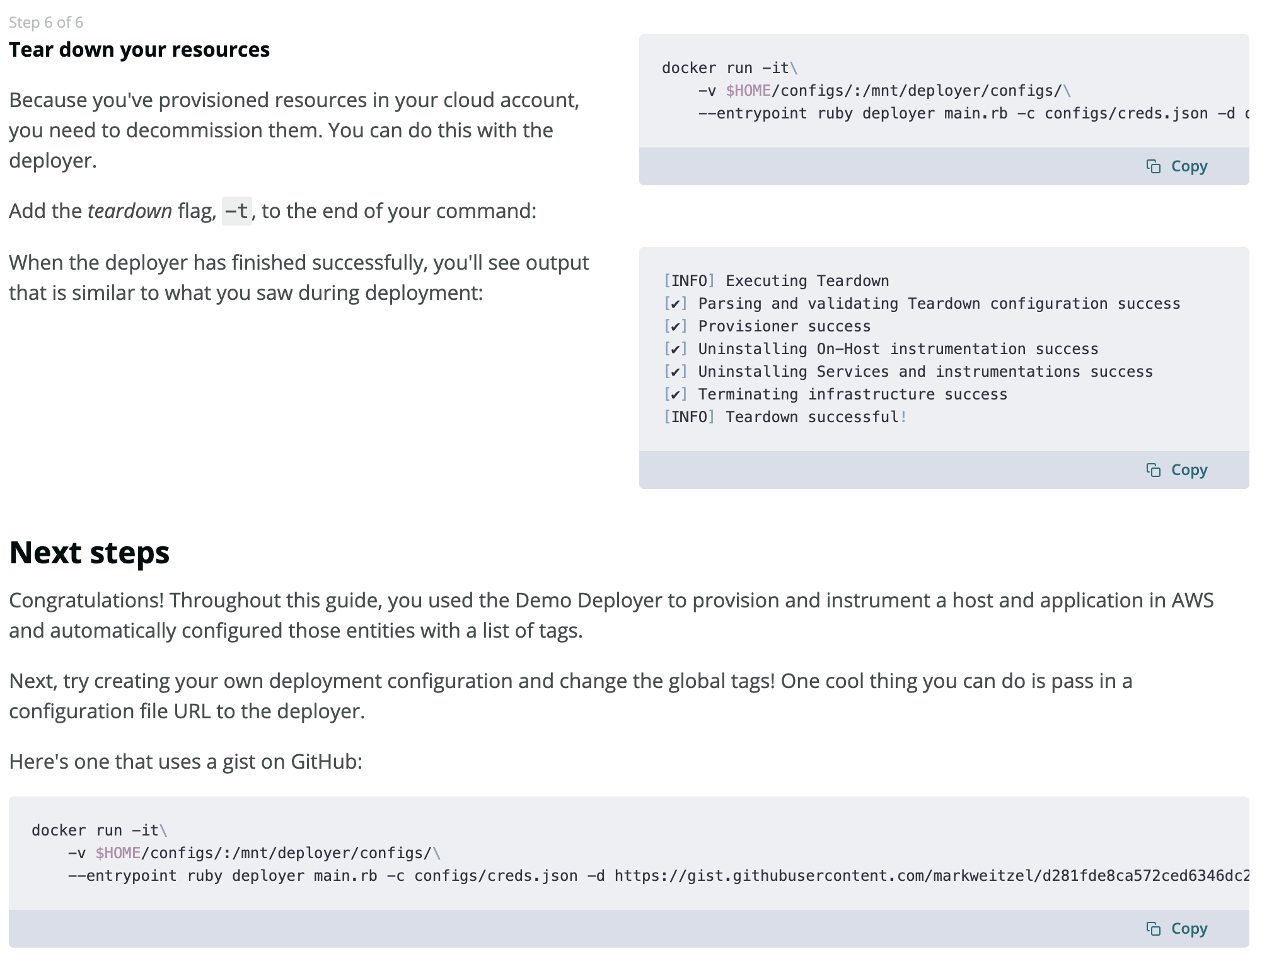Copy the teardown docker command code block
This screenshot has height=959, width=1262.
1176,166
